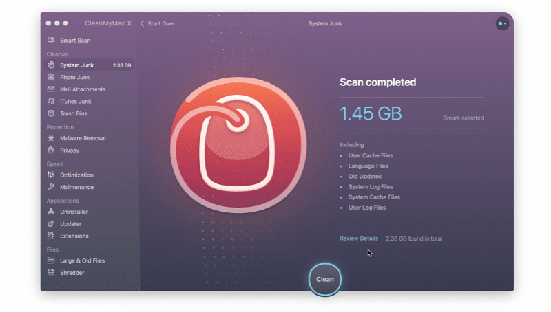Click the Extensions puzzle icon
Screen dimensions: 551x312
(x=51, y=236)
